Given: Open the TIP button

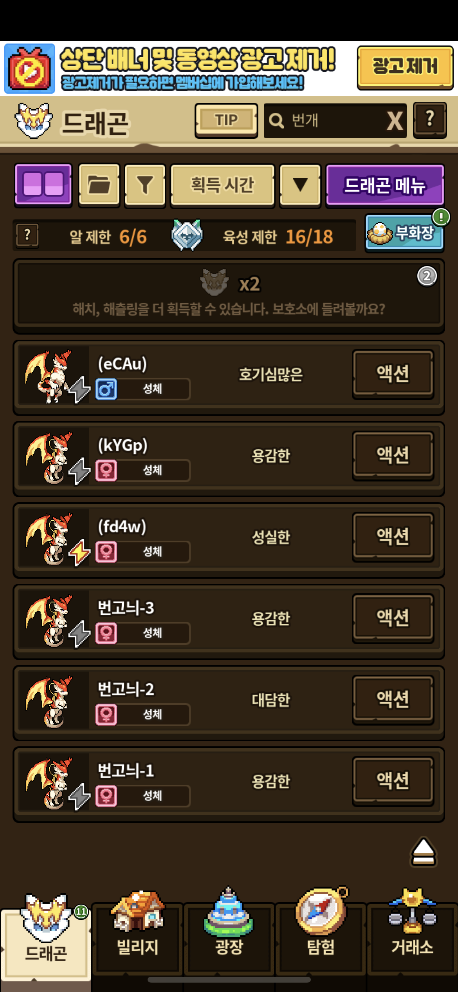Looking at the screenshot, I should pos(226,120).
